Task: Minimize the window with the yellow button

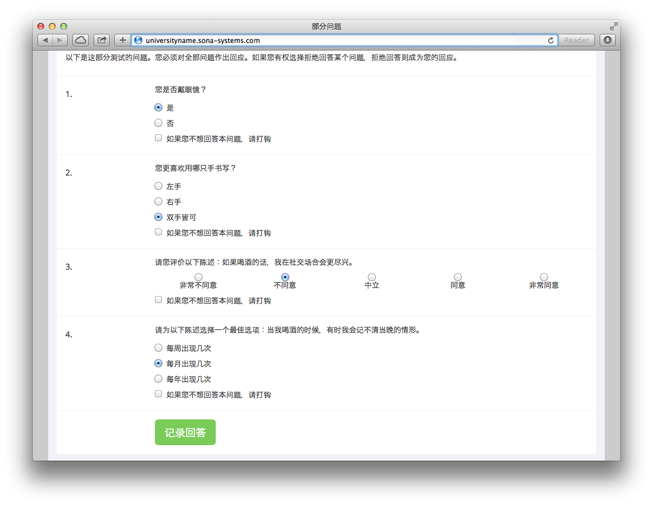Action: (x=52, y=26)
